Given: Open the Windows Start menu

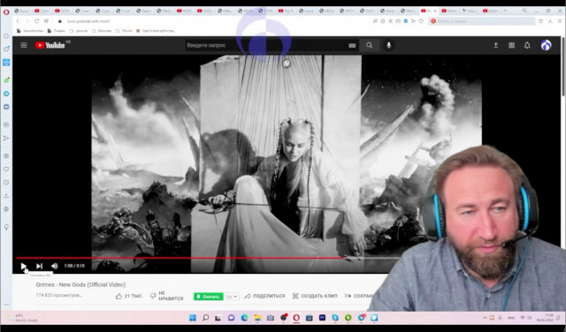Looking at the screenshot, I should pos(193,318).
